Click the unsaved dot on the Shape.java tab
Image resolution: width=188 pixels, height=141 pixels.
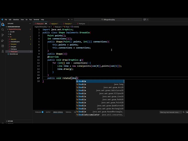(x=46, y=23)
